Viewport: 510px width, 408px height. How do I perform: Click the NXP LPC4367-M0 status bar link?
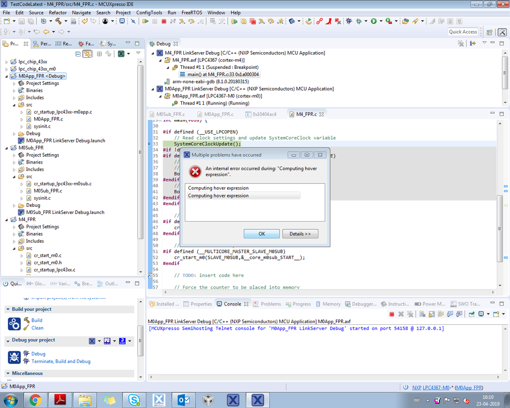click(431, 388)
